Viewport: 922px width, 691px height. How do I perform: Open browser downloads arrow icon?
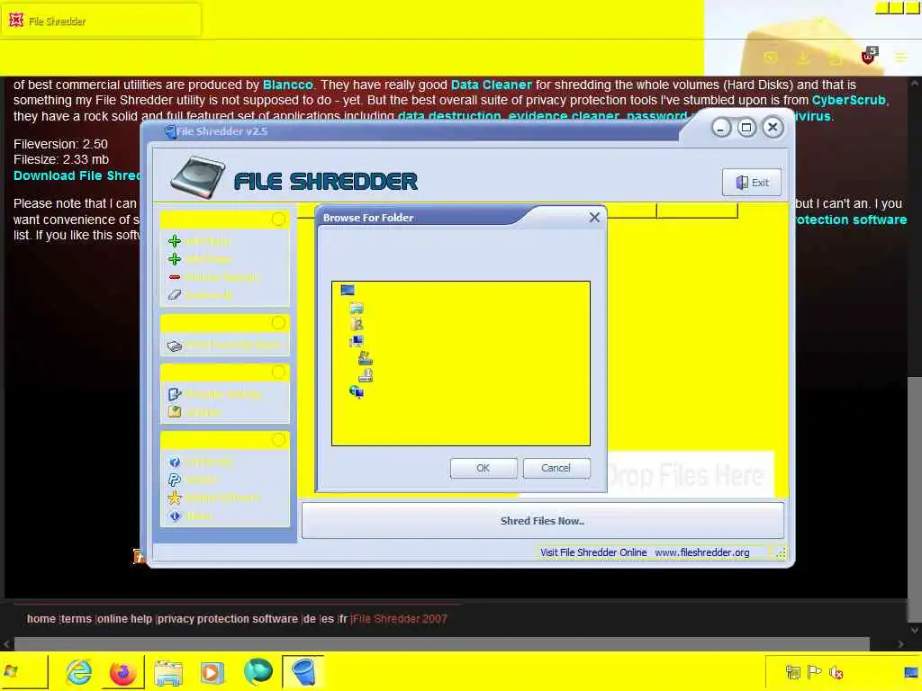click(x=802, y=57)
